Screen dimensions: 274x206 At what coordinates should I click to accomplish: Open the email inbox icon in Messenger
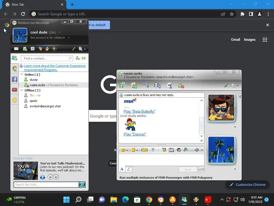point(16,49)
